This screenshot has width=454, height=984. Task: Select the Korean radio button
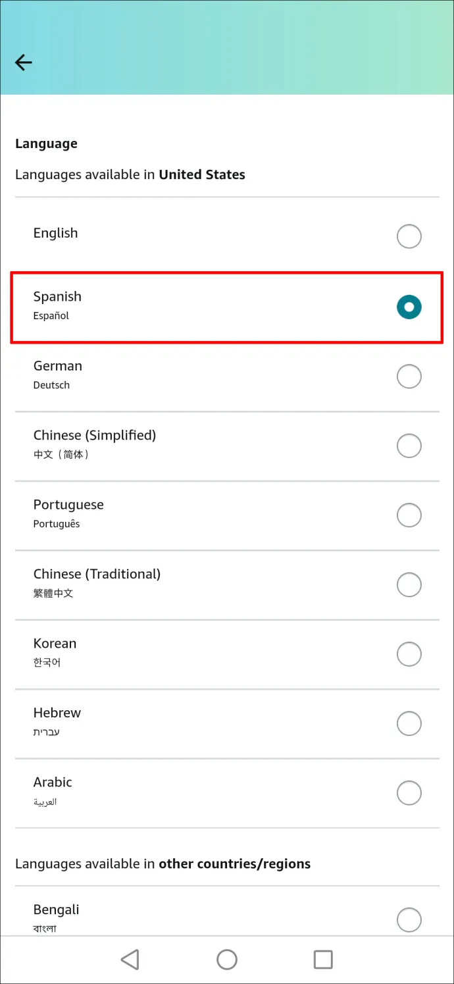tap(409, 654)
